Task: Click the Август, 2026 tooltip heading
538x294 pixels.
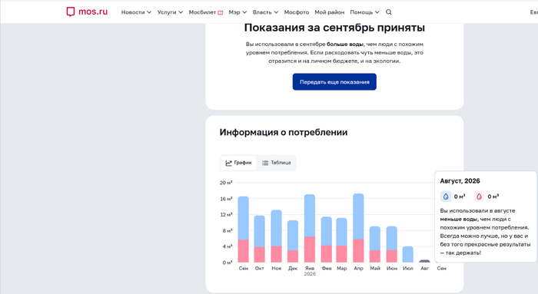Action: pyautogui.click(x=460, y=181)
